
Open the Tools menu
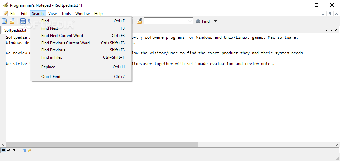click(66, 14)
